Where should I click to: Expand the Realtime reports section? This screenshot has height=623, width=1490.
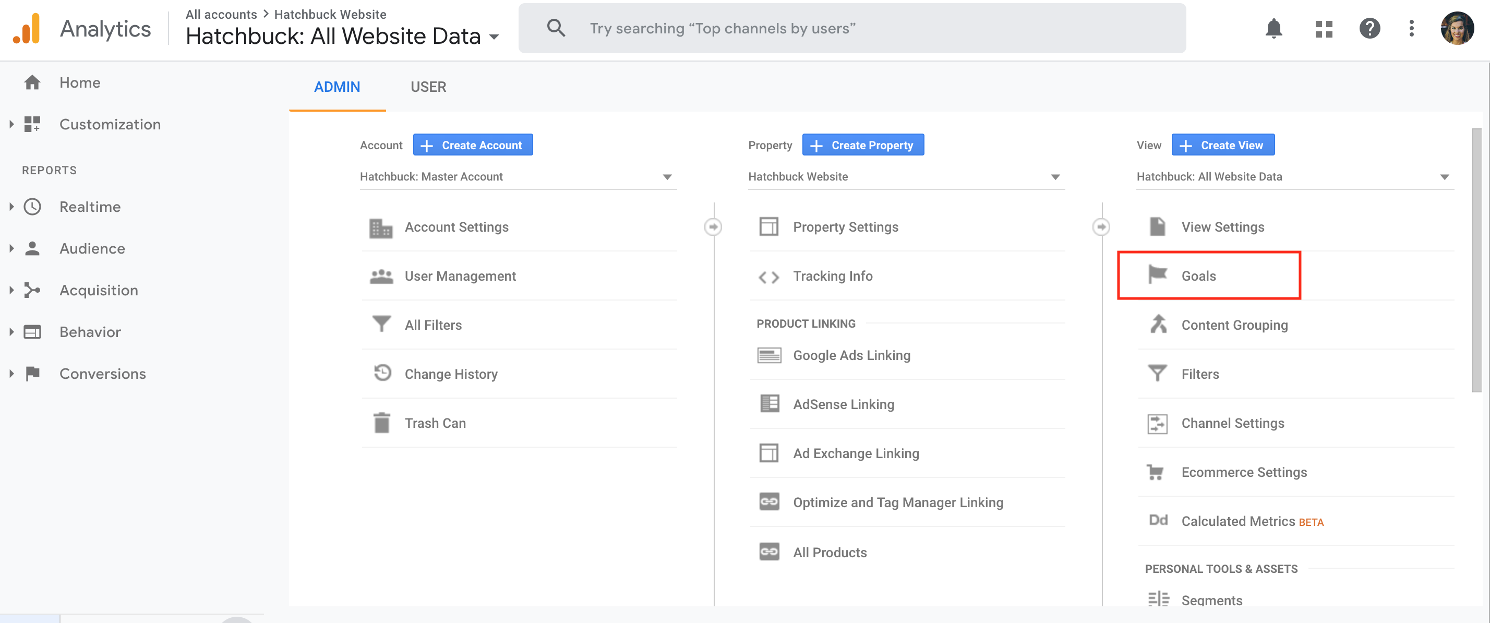point(11,207)
